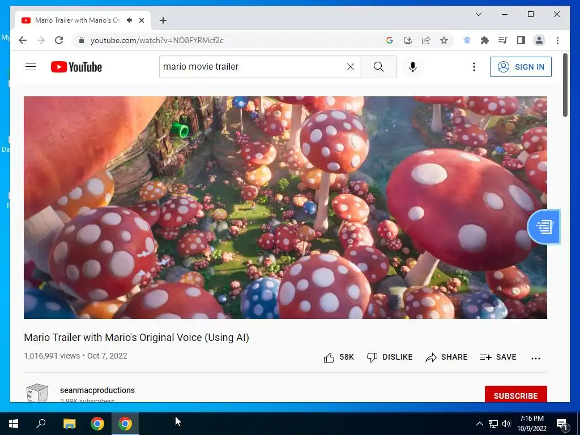This screenshot has width=580, height=435.
Task: Open the blue extension icon in toolbar
Action: (x=467, y=40)
